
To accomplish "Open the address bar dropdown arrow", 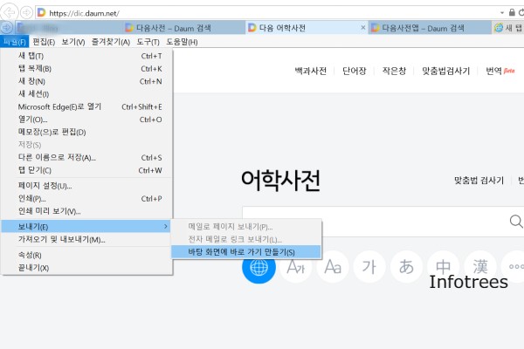I will pos(502,13).
